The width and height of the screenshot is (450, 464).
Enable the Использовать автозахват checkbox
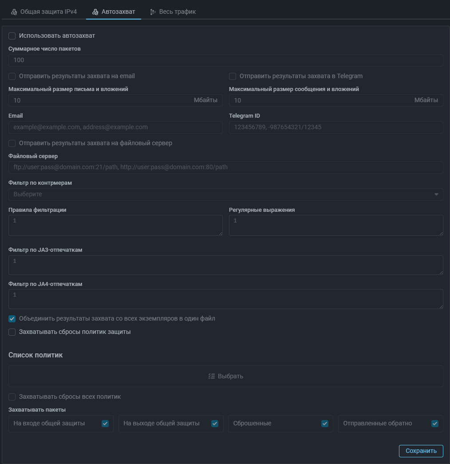tap(12, 36)
